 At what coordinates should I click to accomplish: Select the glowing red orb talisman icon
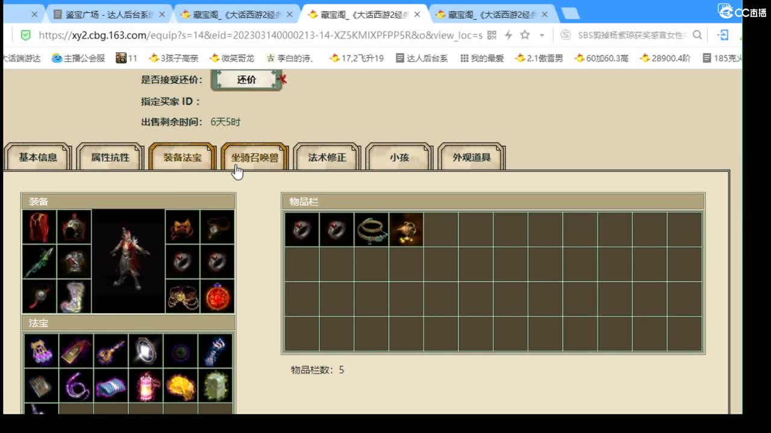pyautogui.click(x=217, y=296)
